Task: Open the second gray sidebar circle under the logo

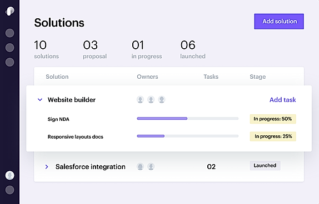Action: (x=9, y=48)
